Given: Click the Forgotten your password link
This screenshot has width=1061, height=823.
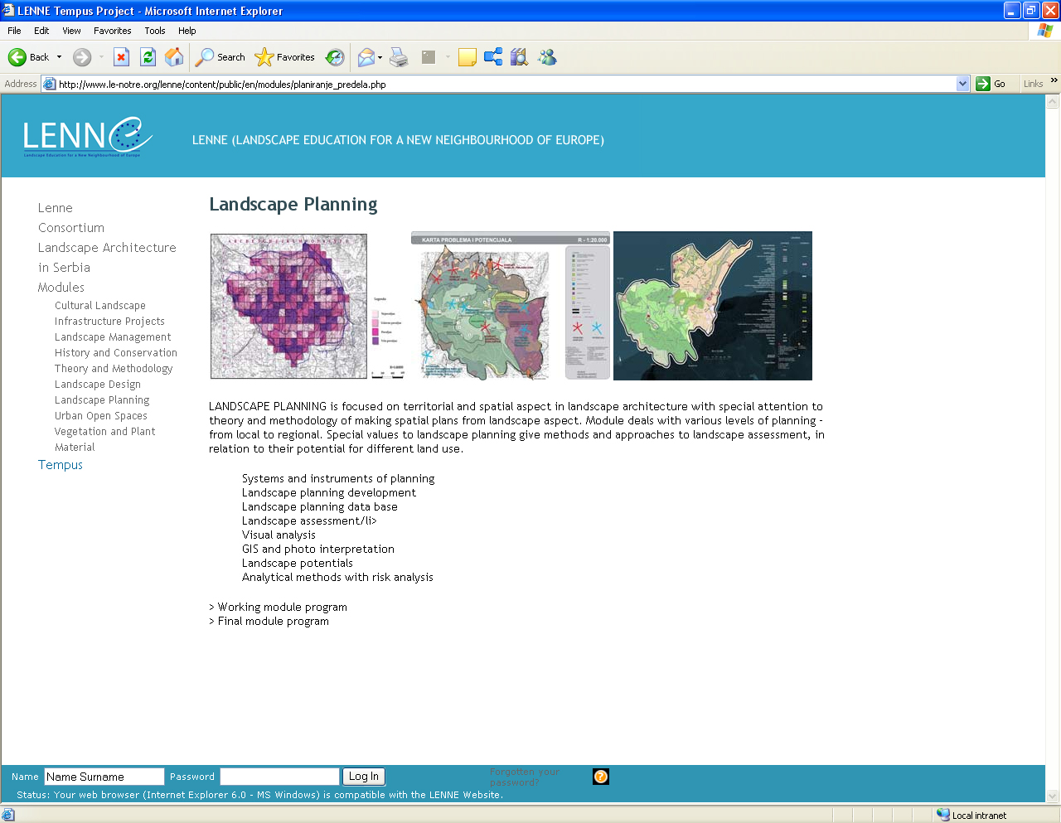Looking at the screenshot, I should pos(525,777).
